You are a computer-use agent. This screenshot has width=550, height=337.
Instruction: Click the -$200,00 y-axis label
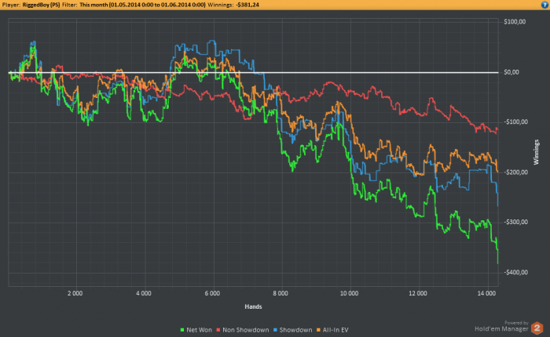[x=515, y=172]
